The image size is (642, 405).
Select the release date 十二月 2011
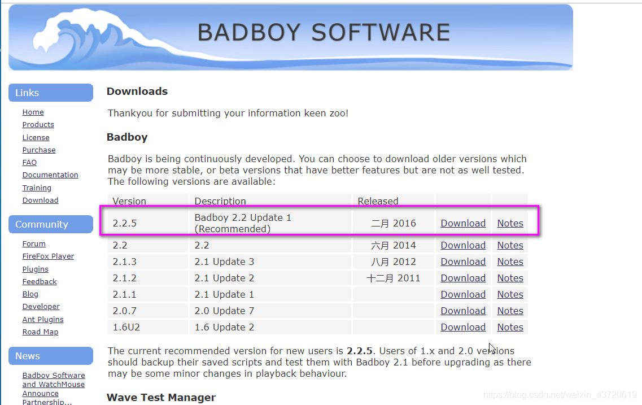tap(394, 278)
